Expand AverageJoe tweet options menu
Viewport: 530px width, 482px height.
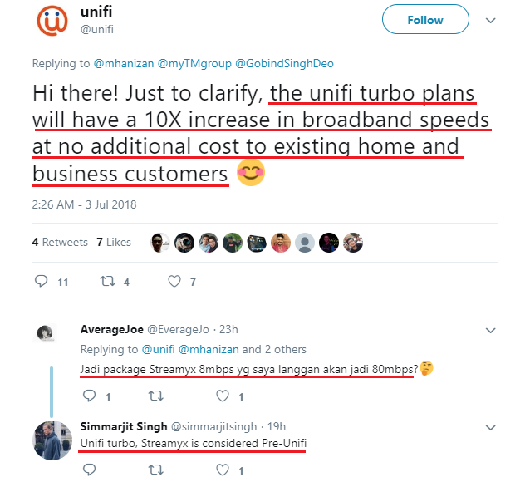490,330
